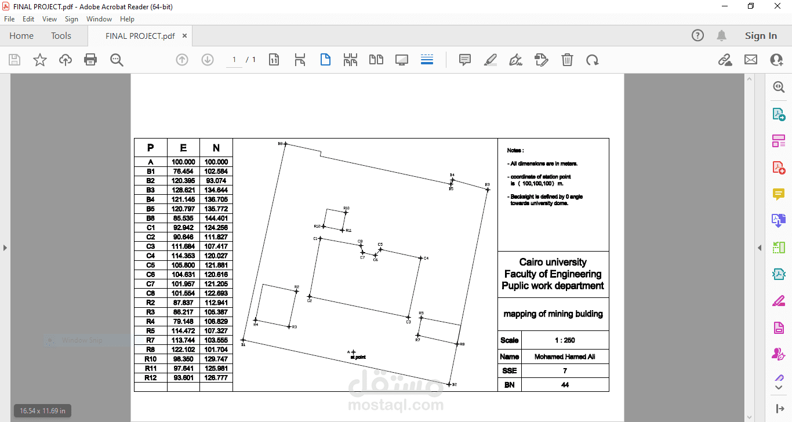Open the Export PDF tool in sidebar
Image resolution: width=792 pixels, height=422 pixels.
pyautogui.click(x=779, y=114)
